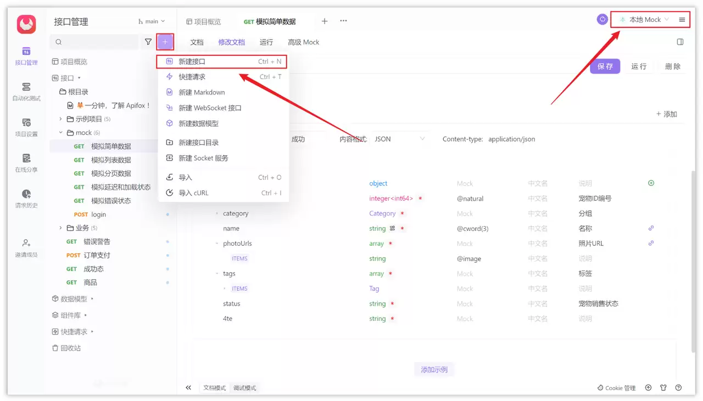Open the 内容格式 JSON dropdown
703x401 pixels.
(400, 139)
